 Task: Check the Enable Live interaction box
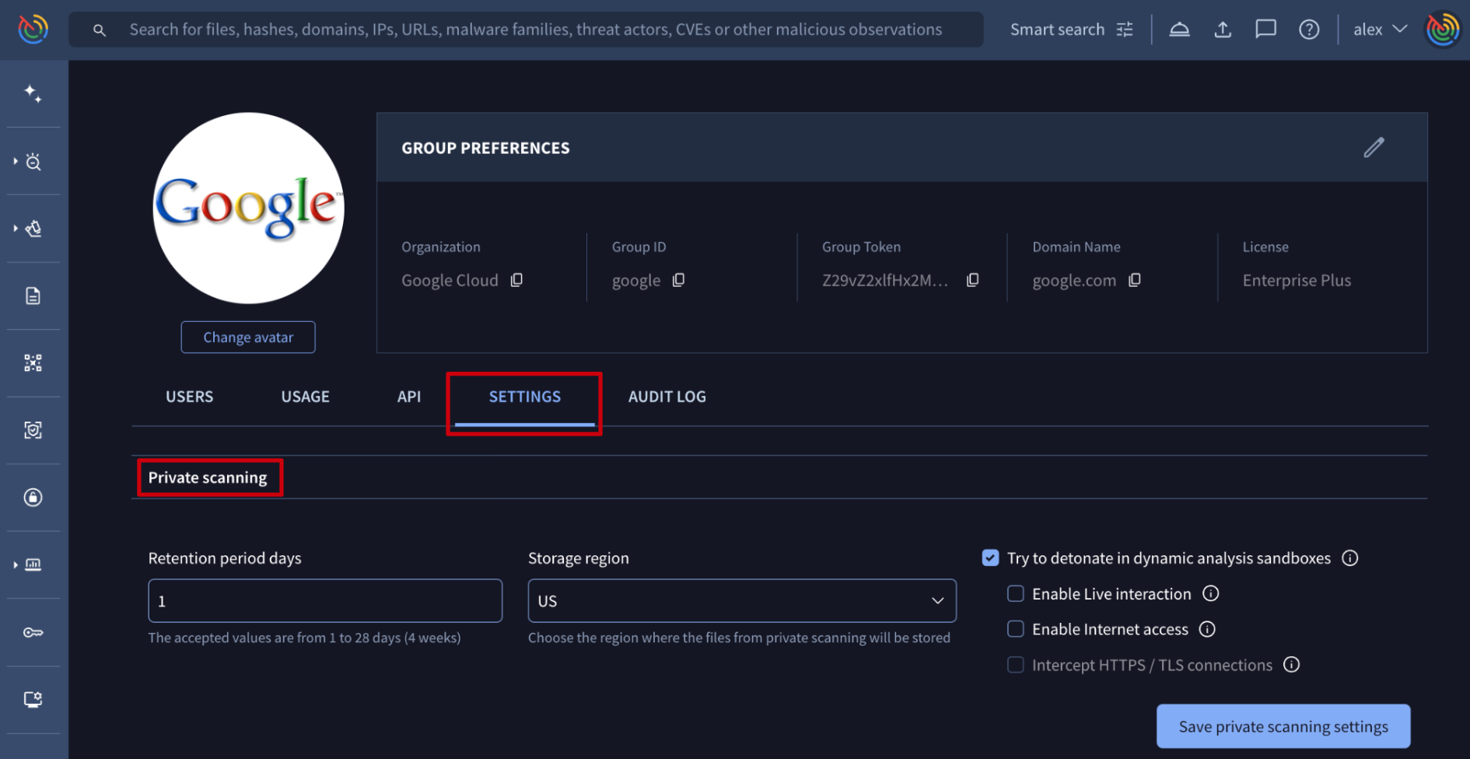[1015, 594]
